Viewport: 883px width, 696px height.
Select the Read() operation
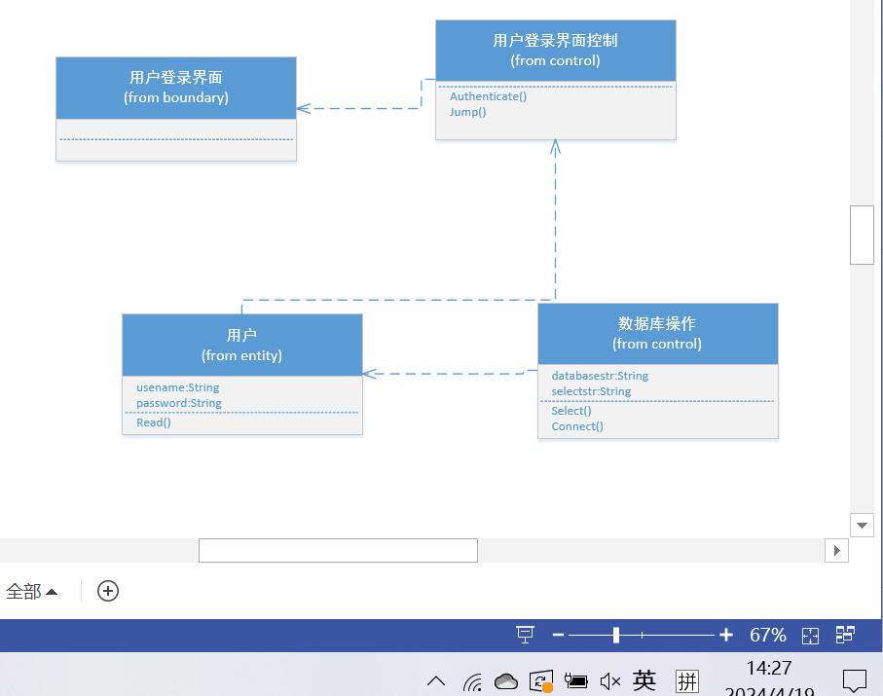(154, 422)
